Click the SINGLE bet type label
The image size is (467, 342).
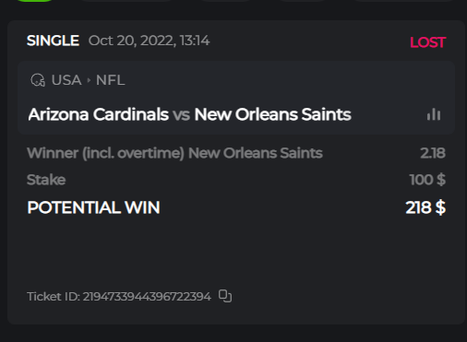[53, 41]
